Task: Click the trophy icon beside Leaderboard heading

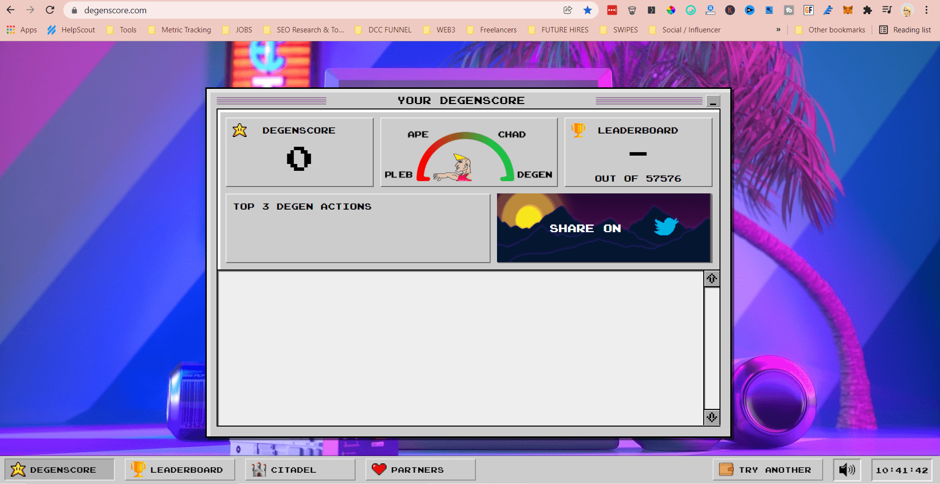Action: pyautogui.click(x=578, y=130)
